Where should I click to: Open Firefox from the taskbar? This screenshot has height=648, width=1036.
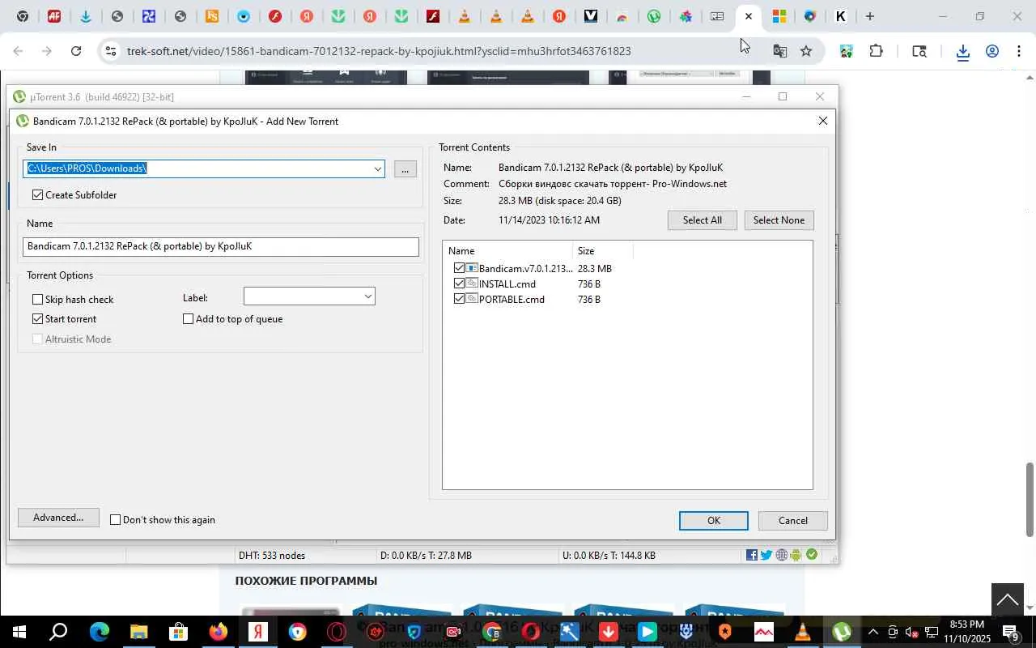click(218, 632)
